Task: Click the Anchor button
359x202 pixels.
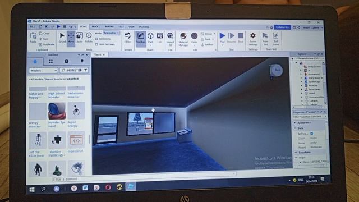Action: pyautogui.click(x=207, y=45)
